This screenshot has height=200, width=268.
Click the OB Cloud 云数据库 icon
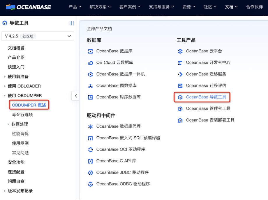[90, 63]
